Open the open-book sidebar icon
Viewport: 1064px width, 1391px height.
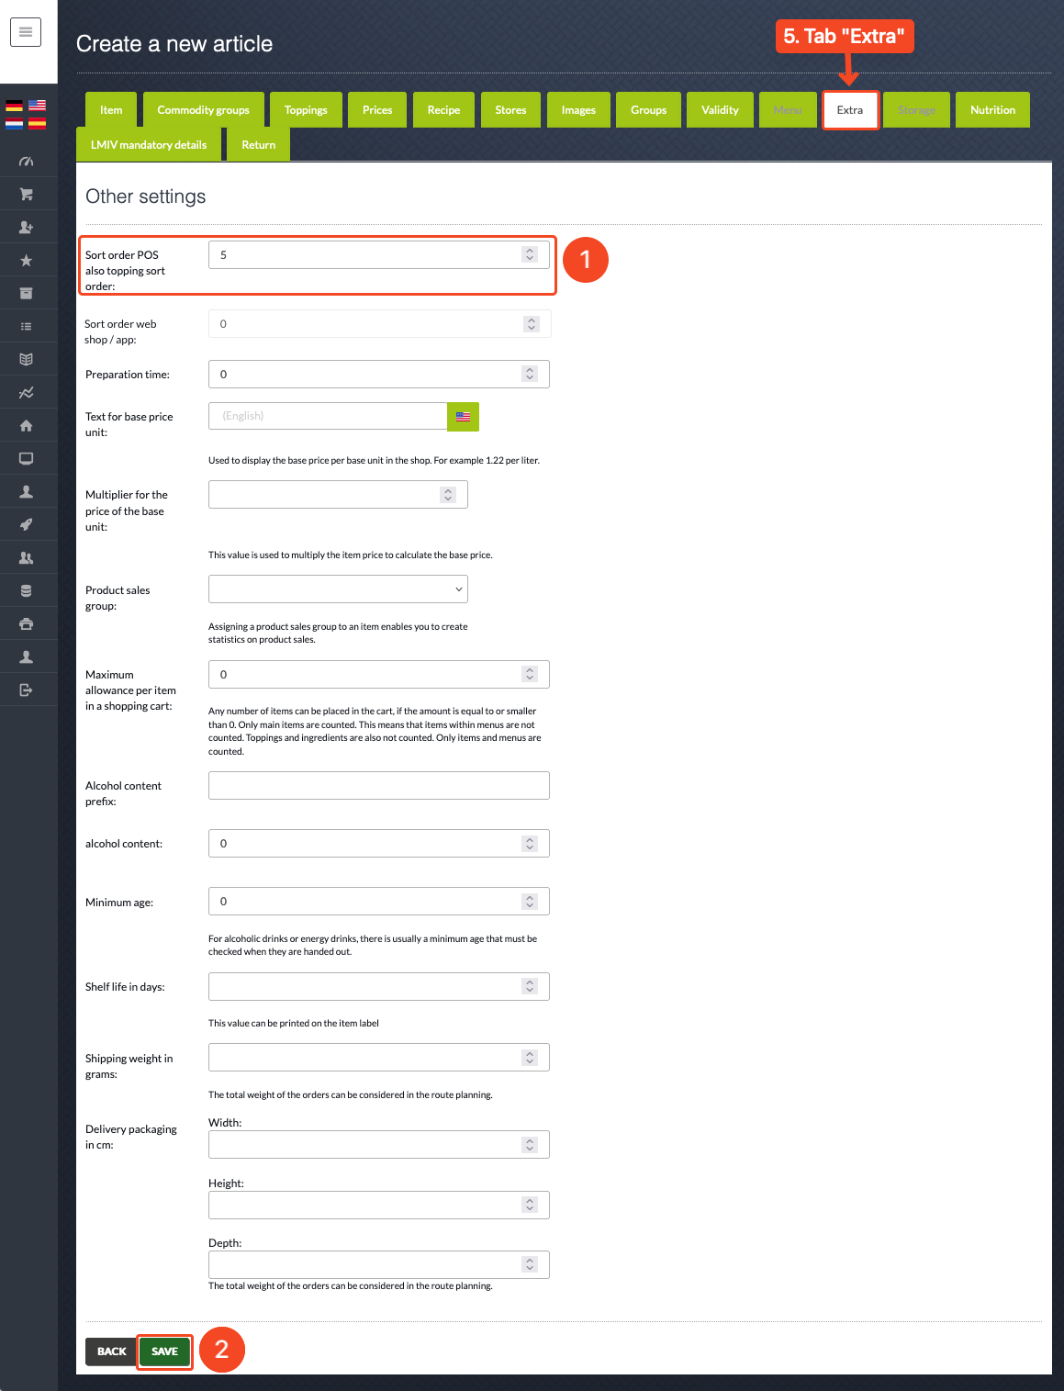(27, 360)
